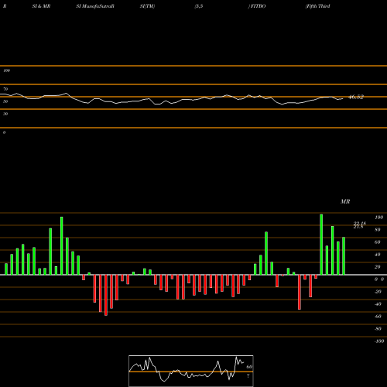
Task: Click the MR axis label -40
Action: tap(378, 304)
